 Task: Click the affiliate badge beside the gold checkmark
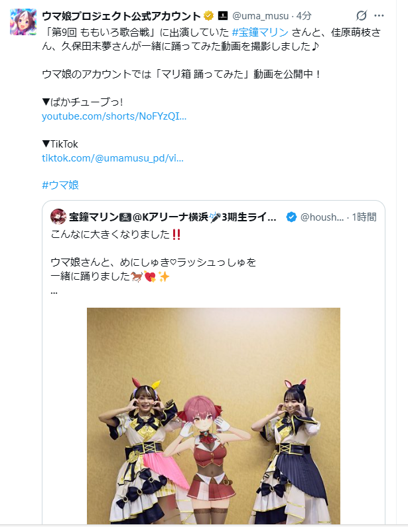tap(223, 15)
